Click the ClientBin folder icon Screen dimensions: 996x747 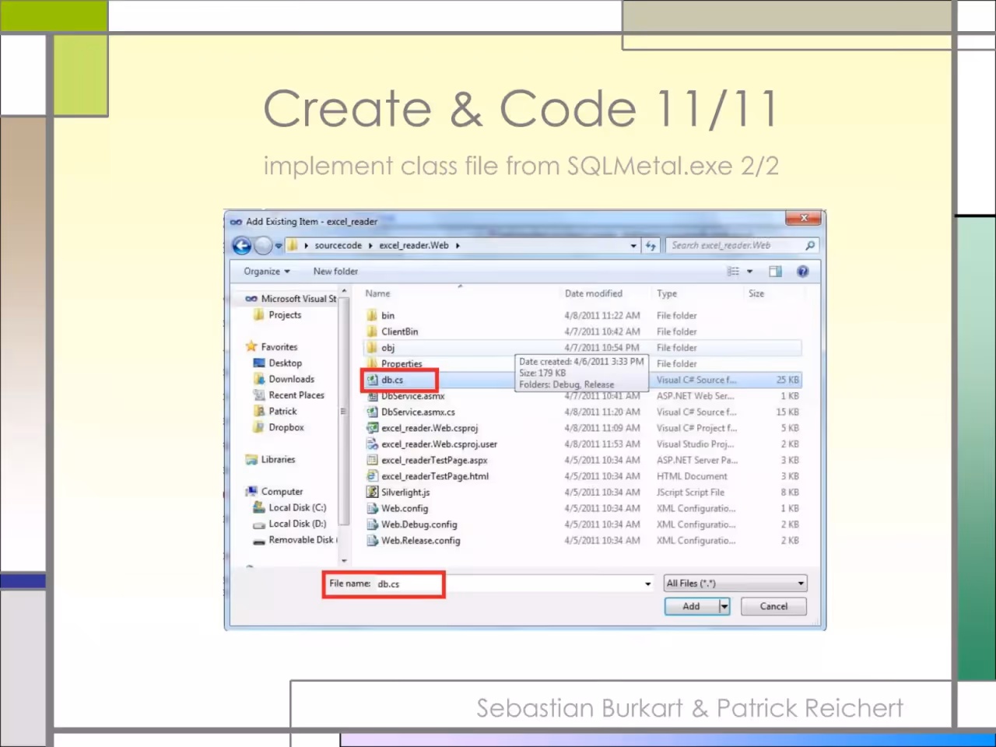[372, 331]
